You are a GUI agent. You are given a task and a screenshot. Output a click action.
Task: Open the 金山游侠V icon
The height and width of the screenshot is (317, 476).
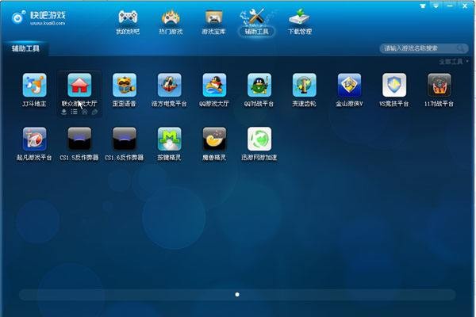tap(349, 85)
